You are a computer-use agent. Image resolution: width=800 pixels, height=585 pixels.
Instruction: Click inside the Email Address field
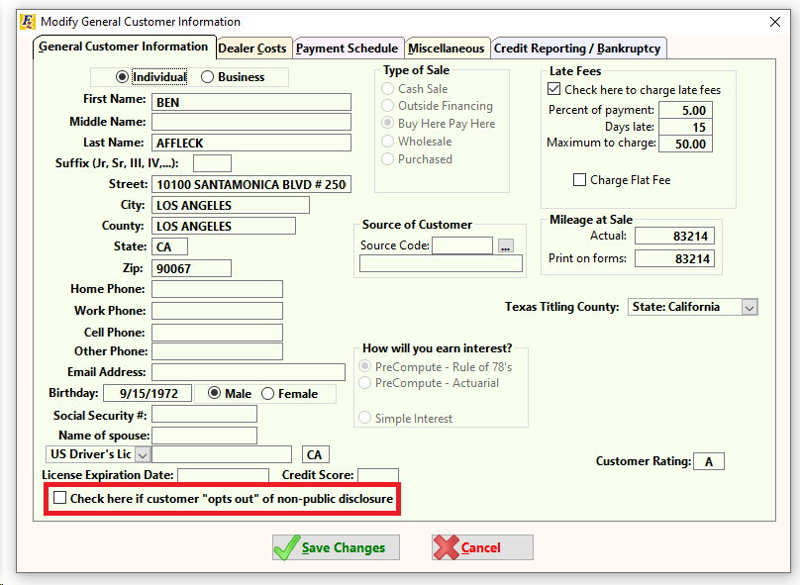pyautogui.click(x=248, y=372)
